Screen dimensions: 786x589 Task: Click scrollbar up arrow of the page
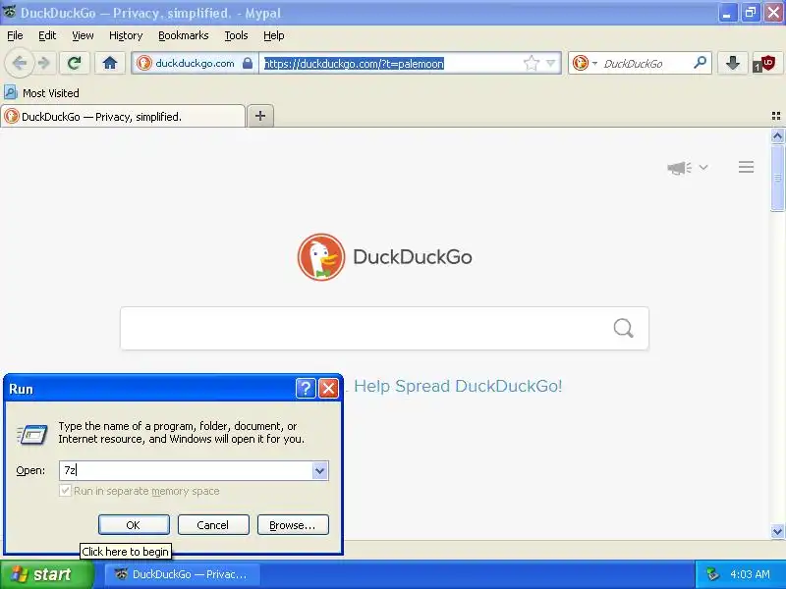777,135
